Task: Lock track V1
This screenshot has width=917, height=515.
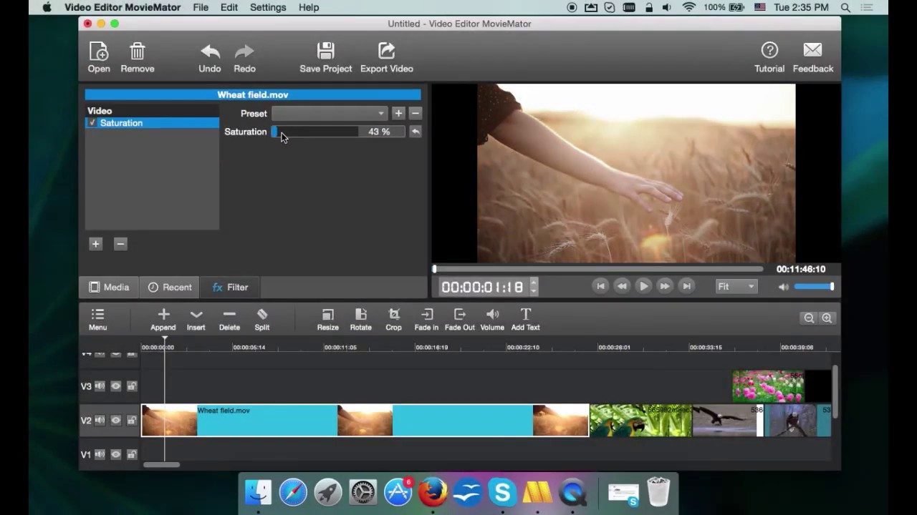Action: (x=132, y=454)
